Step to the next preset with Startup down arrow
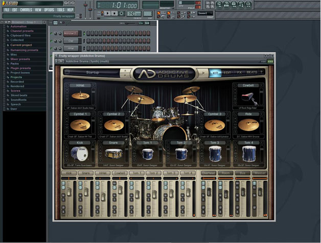 (125, 75)
